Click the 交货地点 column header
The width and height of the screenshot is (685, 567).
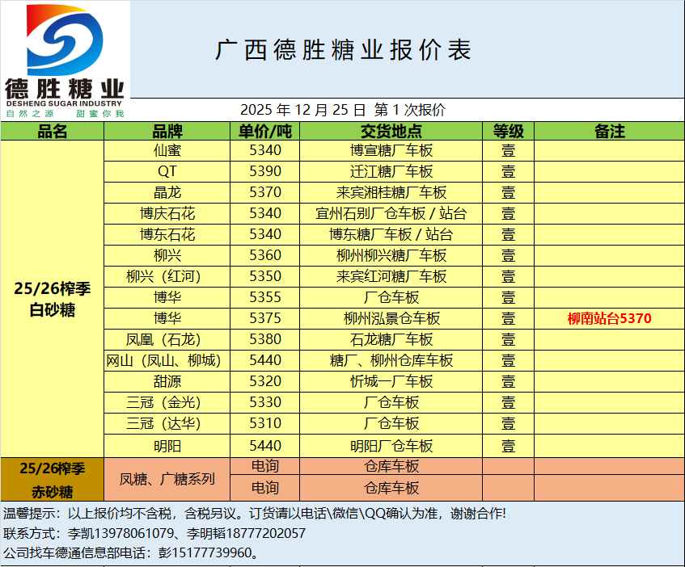point(391,132)
